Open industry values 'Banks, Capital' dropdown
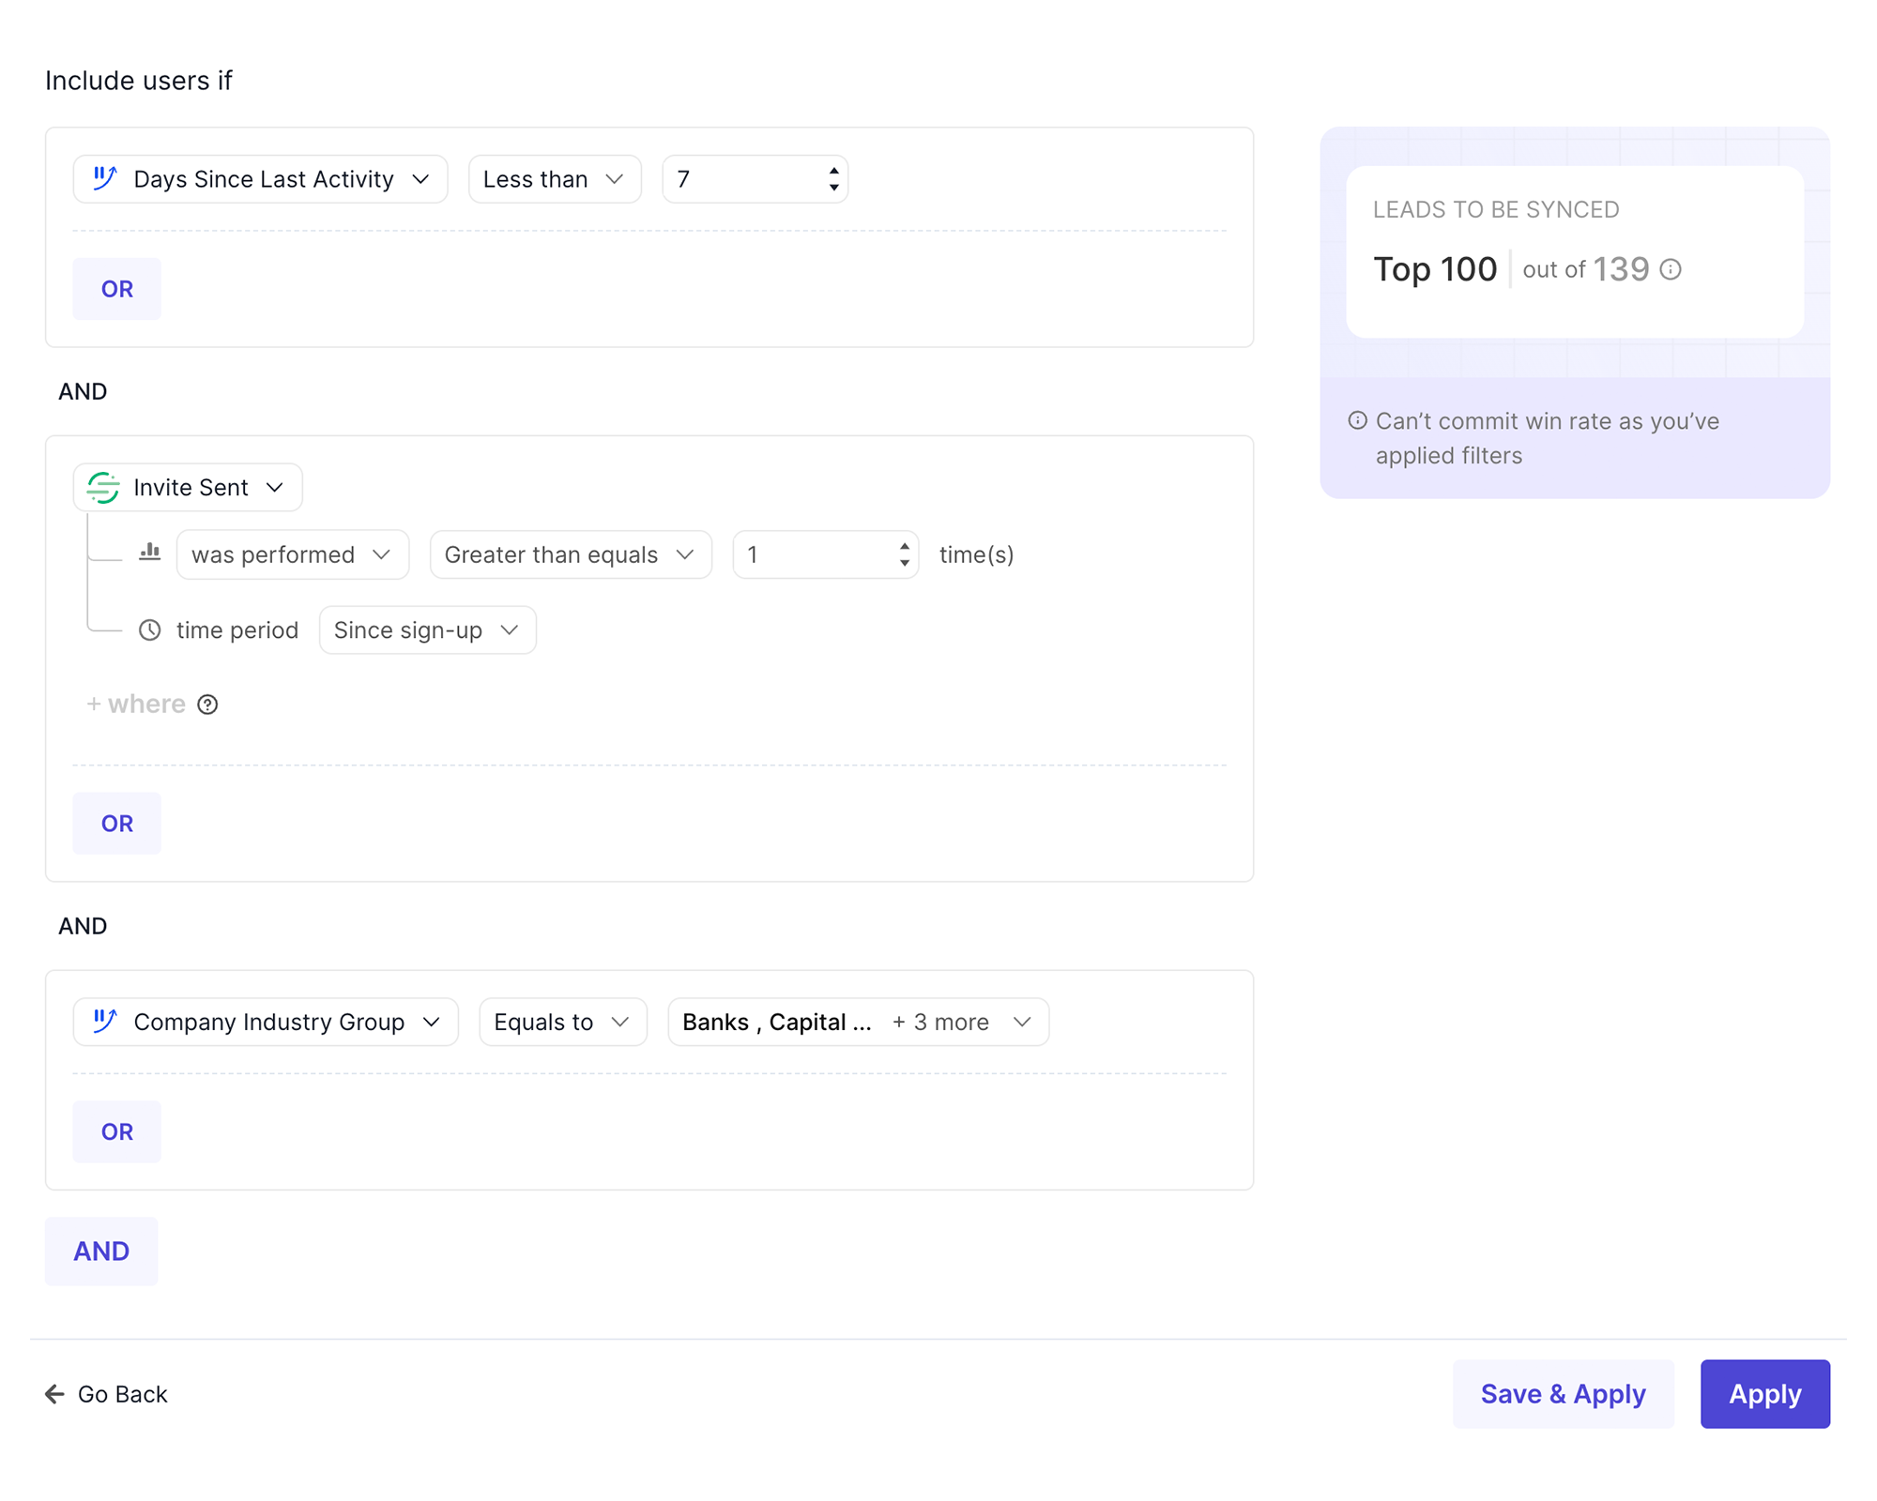Screen dimensions: 1877x1501 [x=857, y=1022]
